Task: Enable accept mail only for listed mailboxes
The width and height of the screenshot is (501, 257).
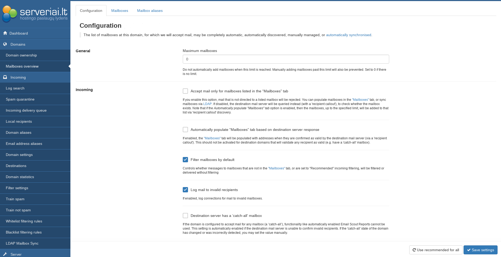Action: point(185,91)
